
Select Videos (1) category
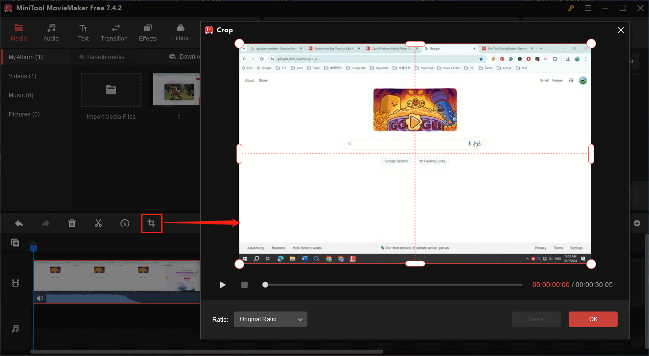23,76
